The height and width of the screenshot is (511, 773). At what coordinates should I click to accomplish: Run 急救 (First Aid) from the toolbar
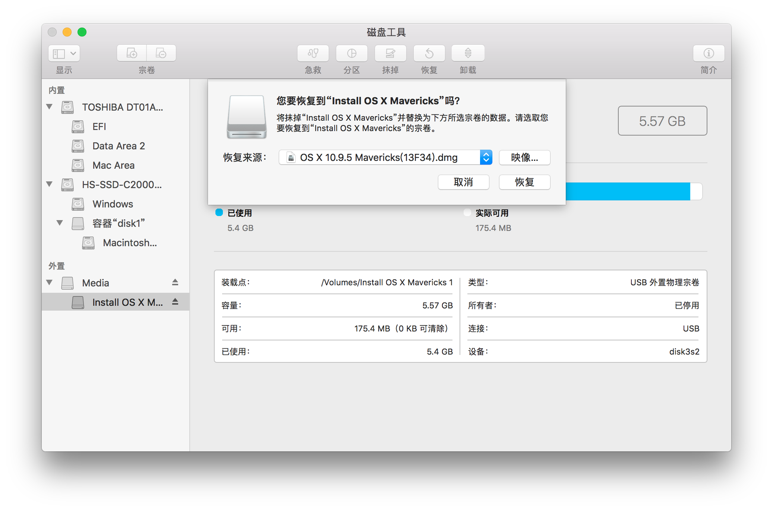click(313, 53)
